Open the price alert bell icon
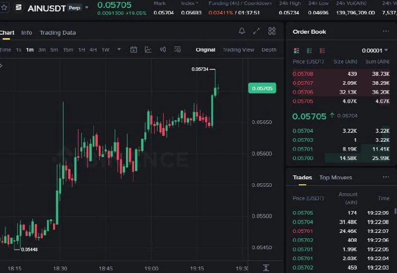This screenshot has width=397, height=273. (242, 31)
